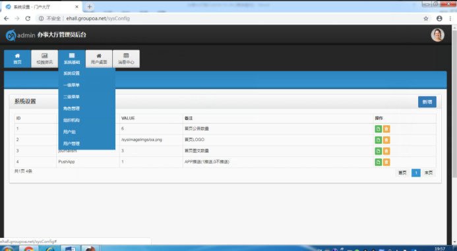The height and width of the screenshot is (251, 457).
Task: Open the Chrome profile icon
Action: point(439,18)
